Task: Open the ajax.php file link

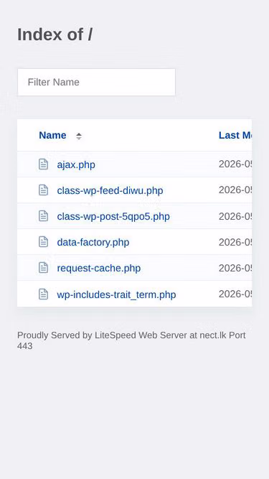Action: pyautogui.click(x=76, y=164)
